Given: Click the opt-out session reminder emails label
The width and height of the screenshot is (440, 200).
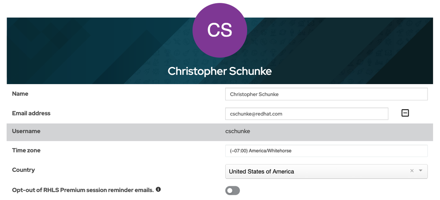Looking at the screenshot, I should coord(83,190).
